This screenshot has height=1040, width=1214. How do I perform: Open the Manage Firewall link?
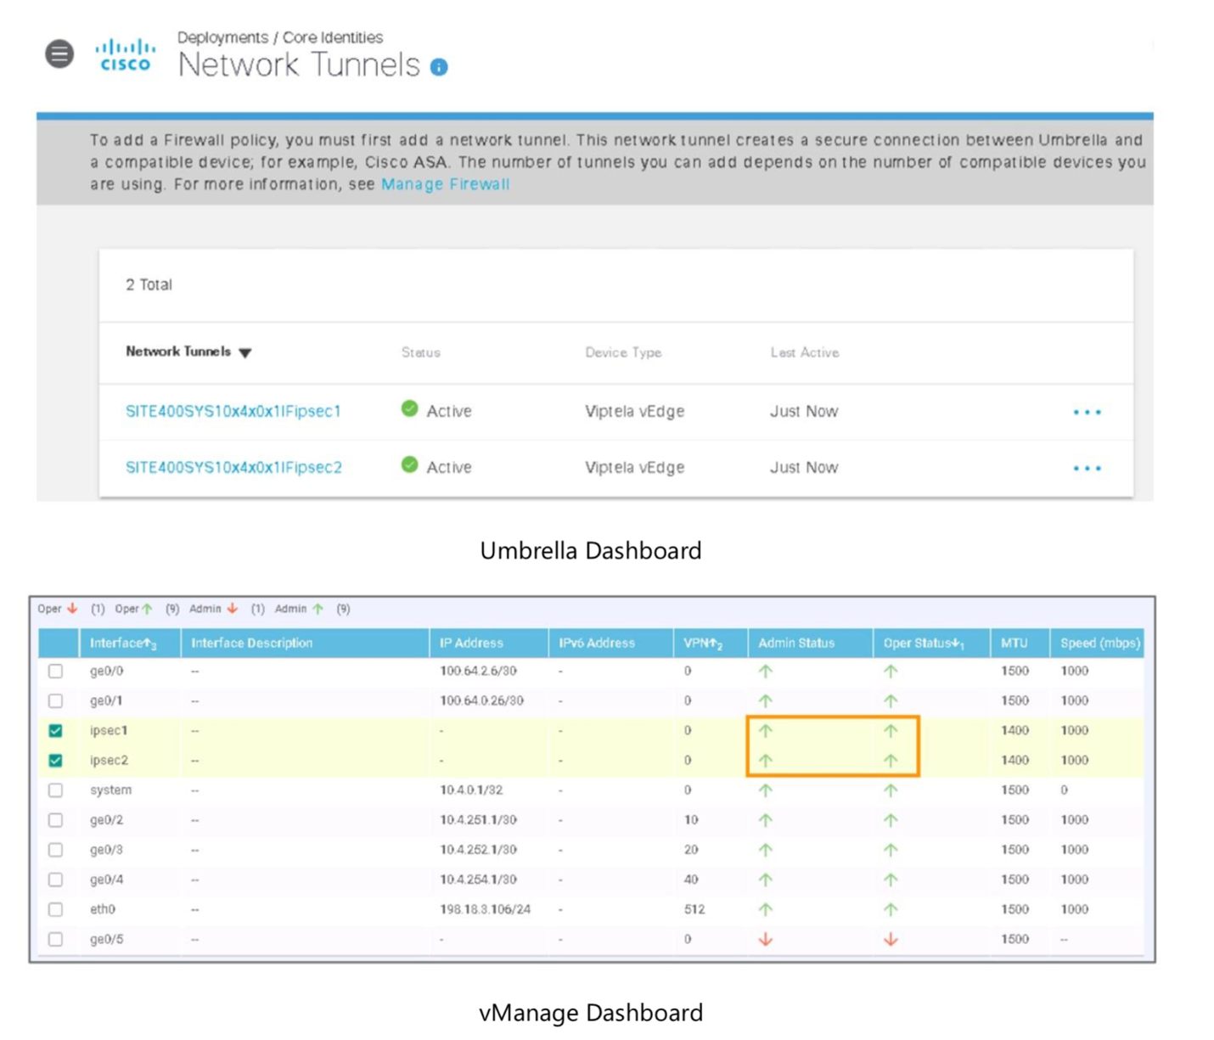point(445,184)
